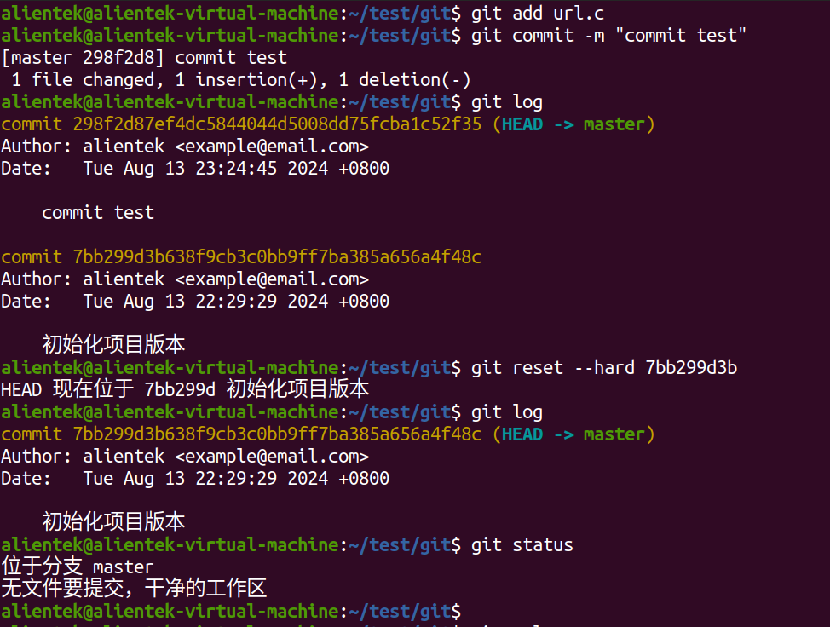Select the "[master 298f2d8] commit test" output line
830x627 pixels.
pos(145,58)
